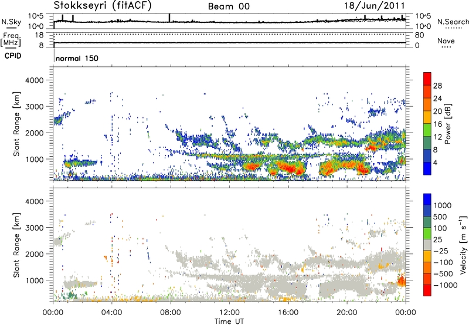Click the 'CPID' label
This screenshot has width=469, height=325.
(x=13, y=56)
